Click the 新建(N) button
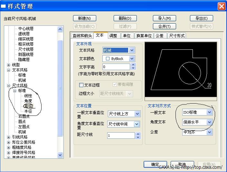 coord(85,18)
